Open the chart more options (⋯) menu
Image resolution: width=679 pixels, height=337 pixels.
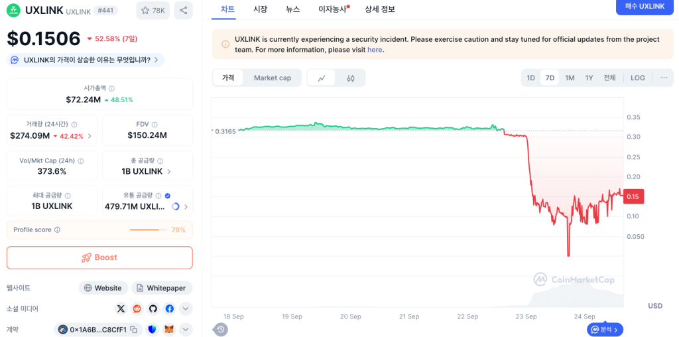click(664, 78)
